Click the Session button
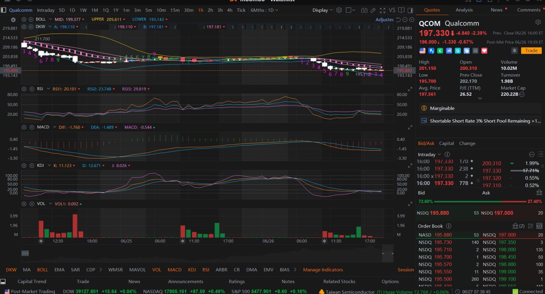The width and height of the screenshot is (545, 294). (x=406, y=269)
